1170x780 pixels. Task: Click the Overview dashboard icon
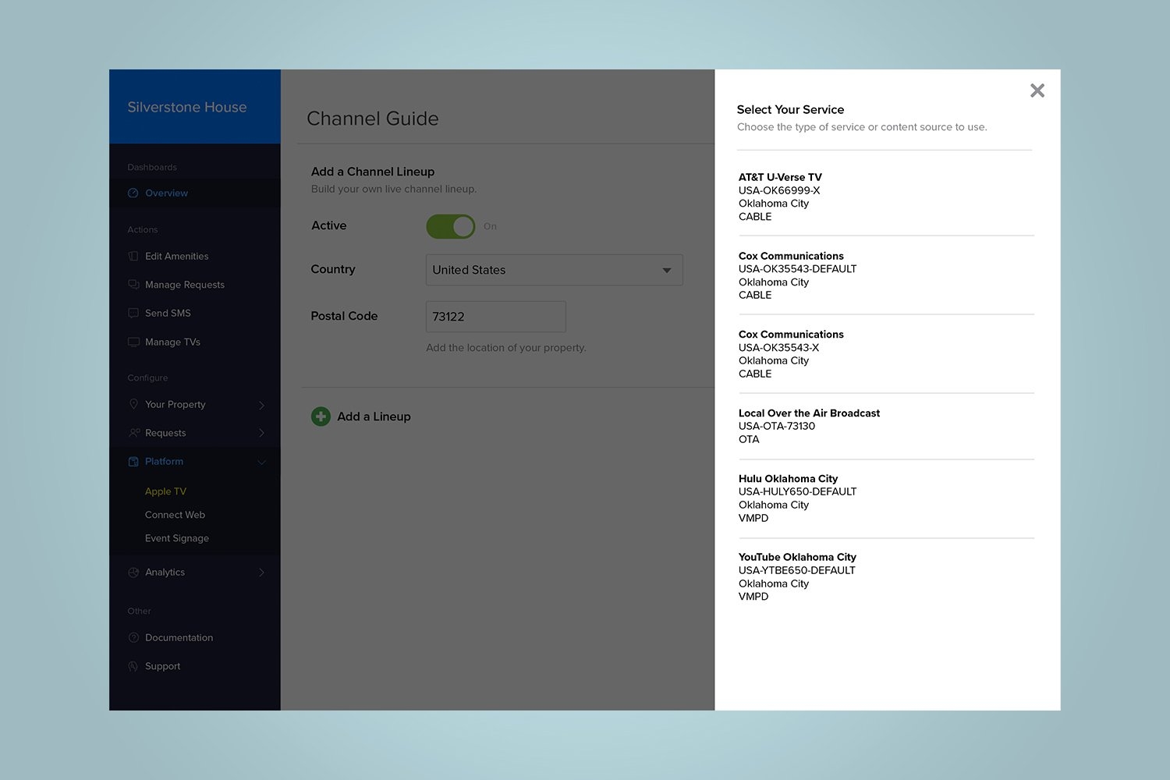[x=133, y=193]
